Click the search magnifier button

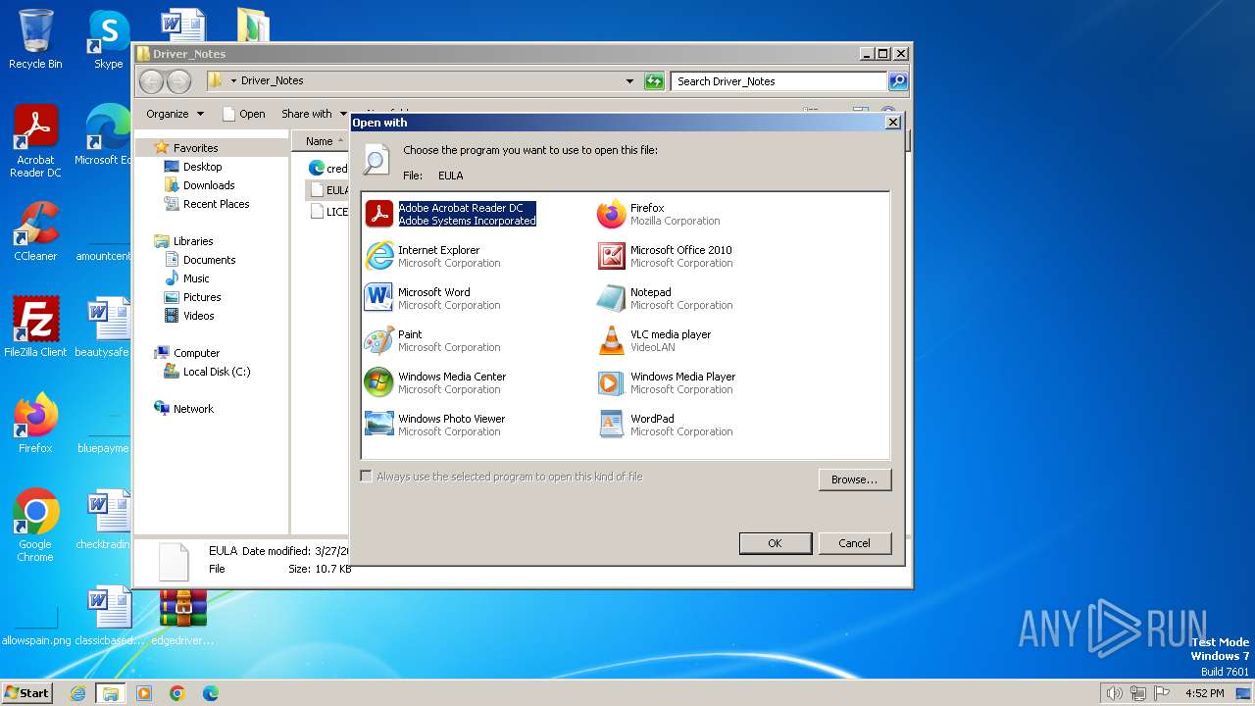coord(898,81)
